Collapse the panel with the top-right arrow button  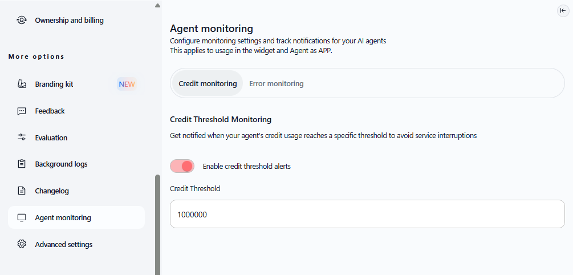(563, 10)
